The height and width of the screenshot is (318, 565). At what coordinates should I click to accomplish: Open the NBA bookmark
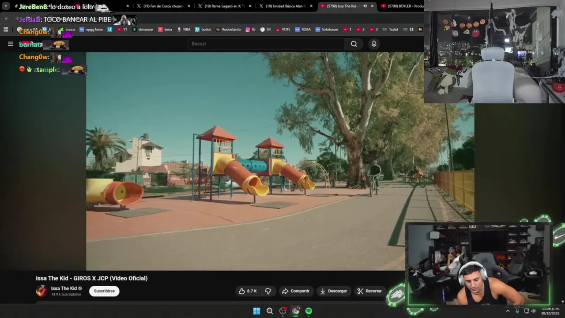tap(184, 30)
